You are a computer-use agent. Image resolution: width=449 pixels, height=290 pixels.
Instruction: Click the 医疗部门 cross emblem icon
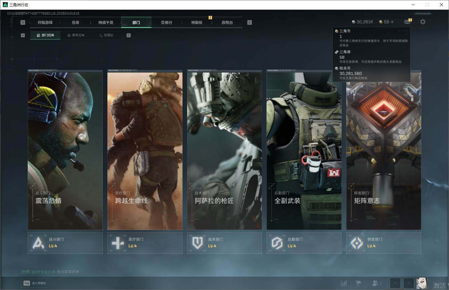118,243
